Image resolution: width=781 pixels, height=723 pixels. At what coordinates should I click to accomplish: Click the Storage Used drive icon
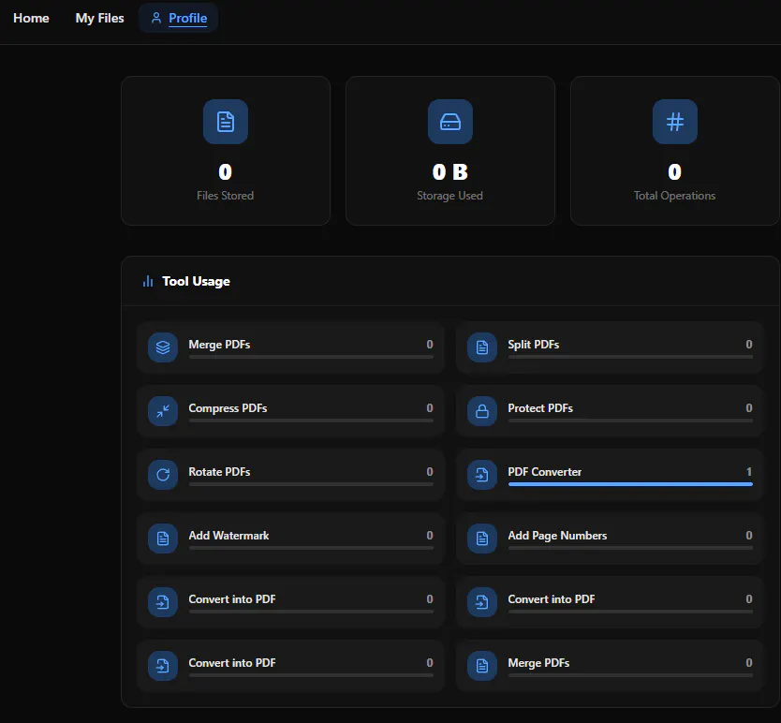[450, 122]
